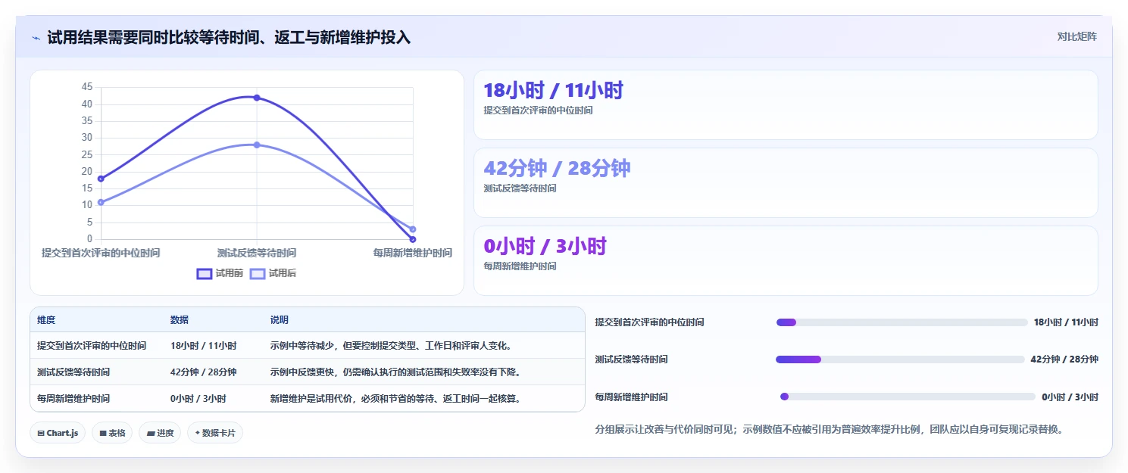Select the 进度 tag chip
Viewport: 1128px width, 473px height.
(x=160, y=433)
